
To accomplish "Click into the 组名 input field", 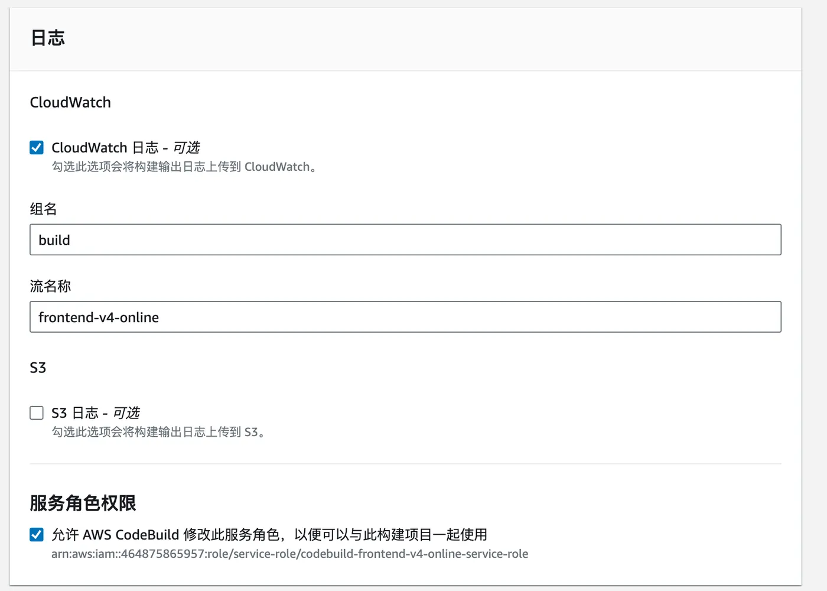I will 405,240.
